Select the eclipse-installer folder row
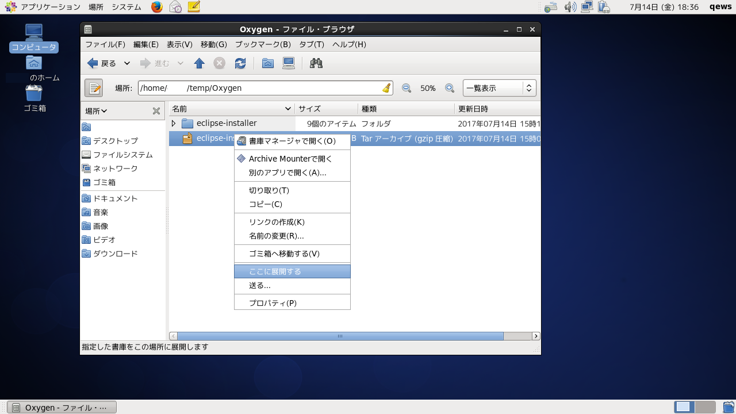Screen dimensions: 736x414 pyautogui.click(x=355, y=123)
